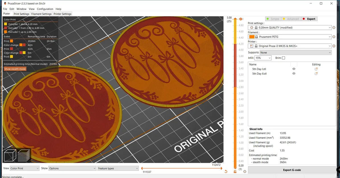Click the filament orange color swatch

coord(251,37)
